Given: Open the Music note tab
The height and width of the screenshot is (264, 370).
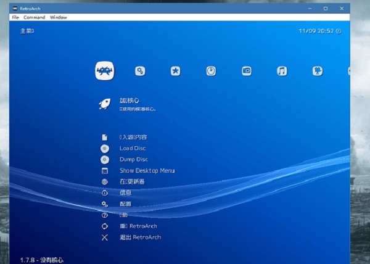Looking at the screenshot, I should (282, 71).
